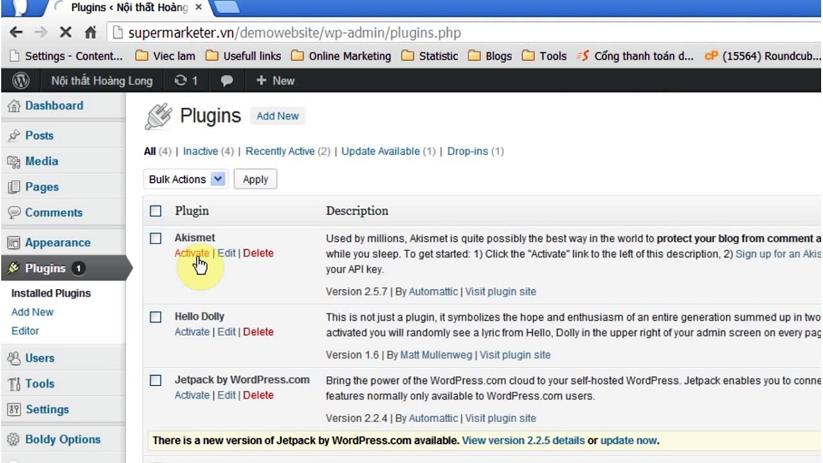The height and width of the screenshot is (463, 823).
Task: Switch to the Plugins browser tab
Action: click(x=129, y=8)
